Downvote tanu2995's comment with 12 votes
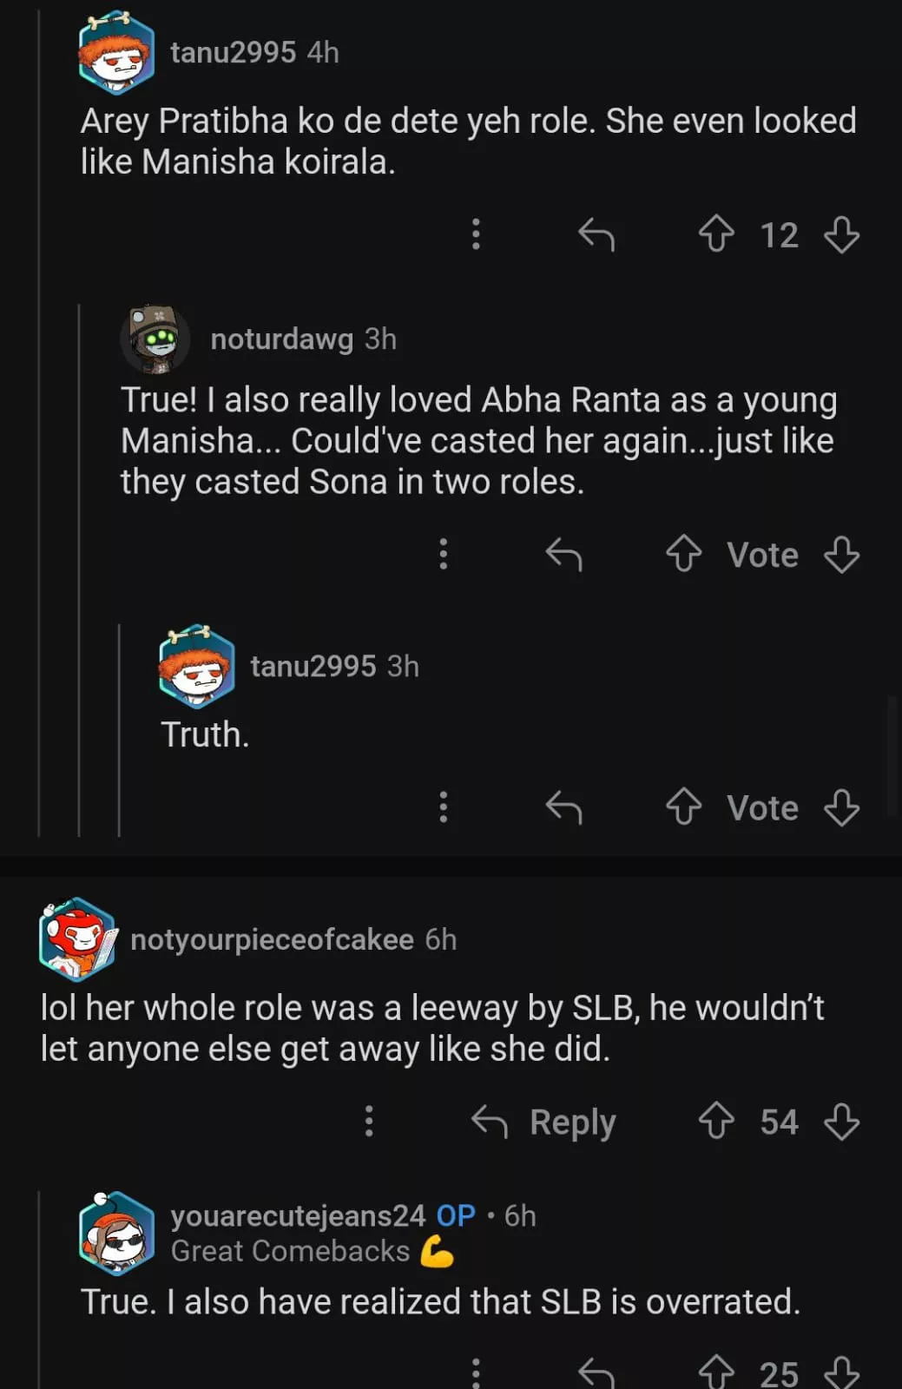The width and height of the screenshot is (902, 1389). (841, 234)
